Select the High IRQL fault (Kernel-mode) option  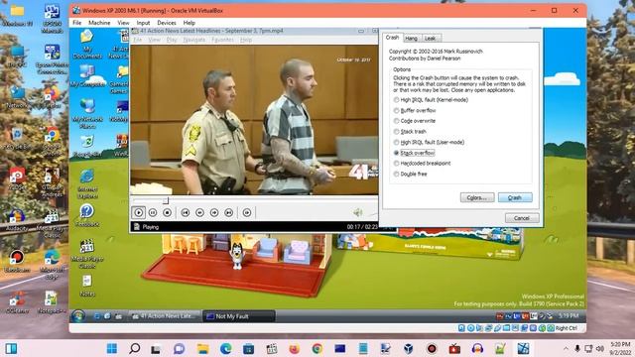click(x=431, y=99)
